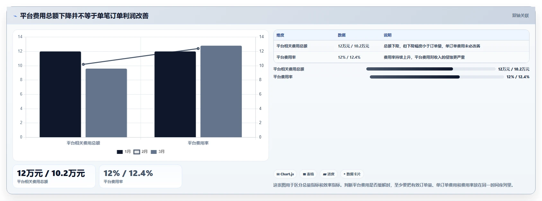Click the 表格 tag
The height and width of the screenshot is (201, 542).
pos(308,174)
